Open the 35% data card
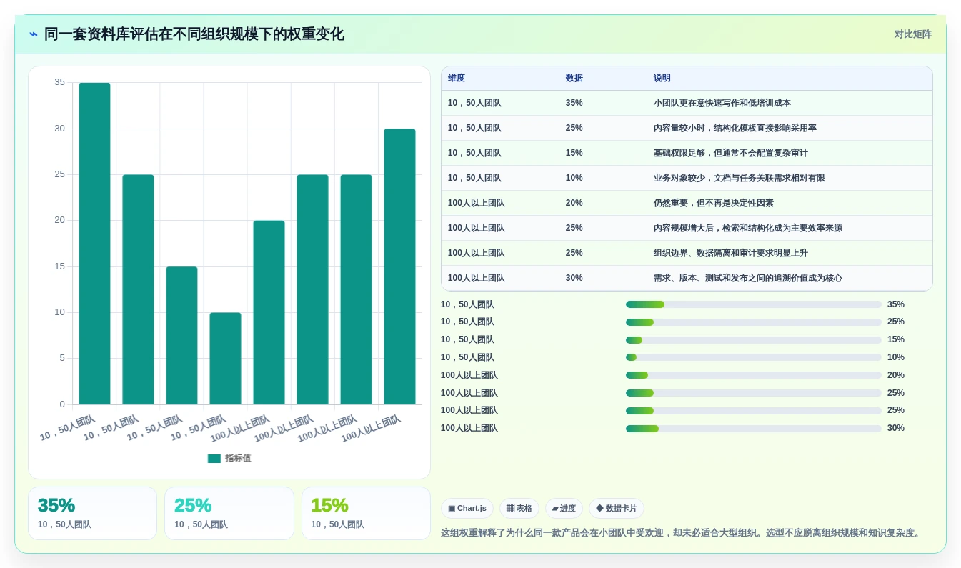Image resolution: width=961 pixels, height=568 pixels. 92,514
